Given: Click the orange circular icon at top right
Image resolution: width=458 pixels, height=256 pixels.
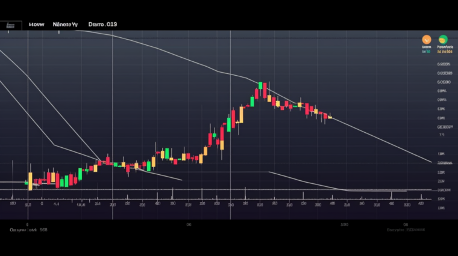Looking at the screenshot, I should pos(427,40).
